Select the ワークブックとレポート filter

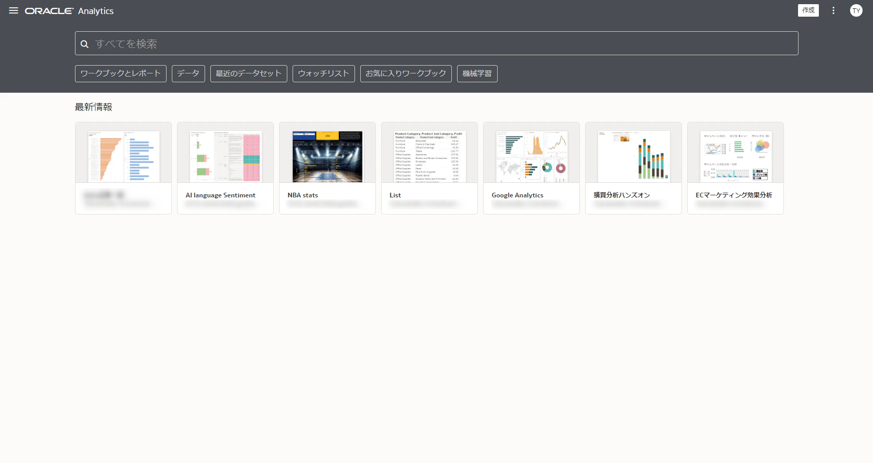[x=121, y=73]
